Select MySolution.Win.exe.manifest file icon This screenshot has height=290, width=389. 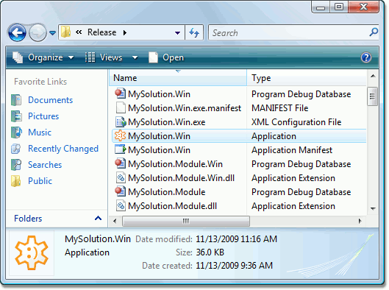(121, 108)
